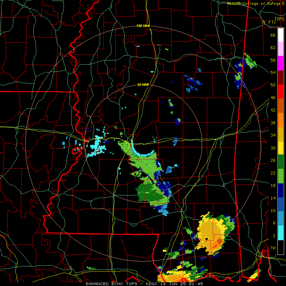Click legend value 38
The height and width of the screenshot is (286, 286).
click(273, 123)
